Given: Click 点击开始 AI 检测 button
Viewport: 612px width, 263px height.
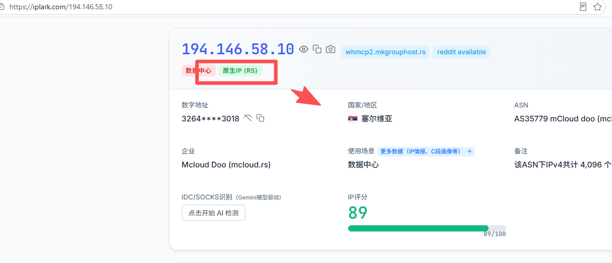Looking at the screenshot, I should (213, 213).
